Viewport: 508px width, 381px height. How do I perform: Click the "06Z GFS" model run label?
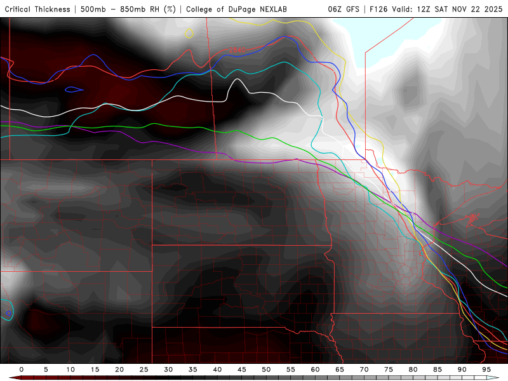tap(344, 9)
